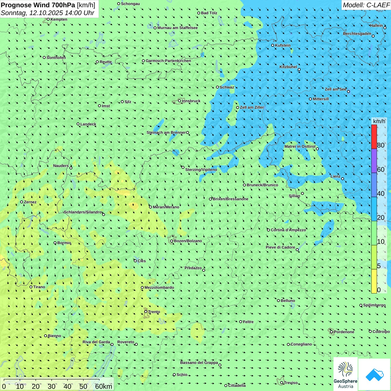Click the Garmisch-Partenkirchen label
Screen dimensions: 391x391
coord(168,61)
